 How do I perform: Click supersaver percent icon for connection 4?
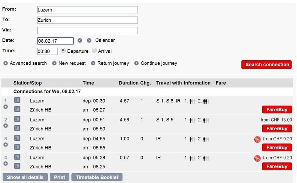coord(257,158)
